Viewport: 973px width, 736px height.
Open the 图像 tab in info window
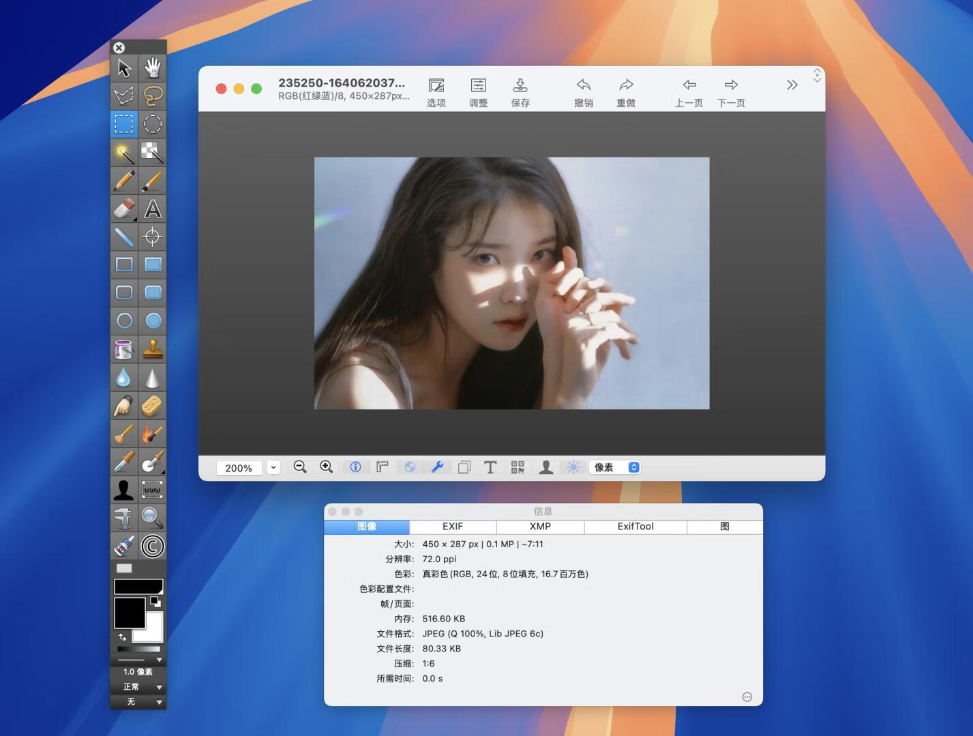(367, 527)
